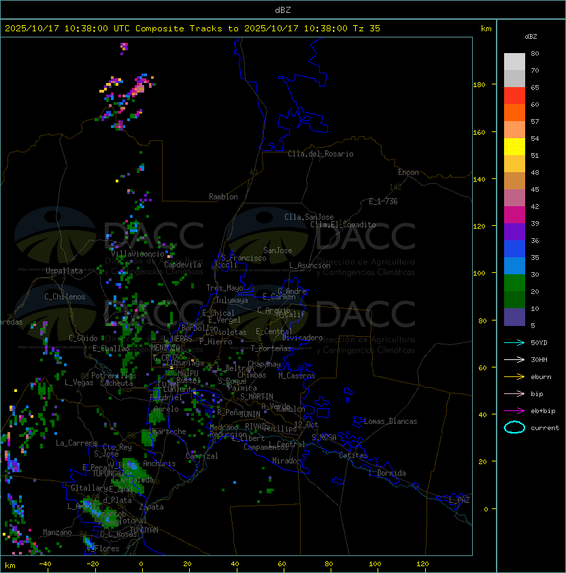
Task: Click the -40 km horizontal axis label
Action: pos(46,564)
